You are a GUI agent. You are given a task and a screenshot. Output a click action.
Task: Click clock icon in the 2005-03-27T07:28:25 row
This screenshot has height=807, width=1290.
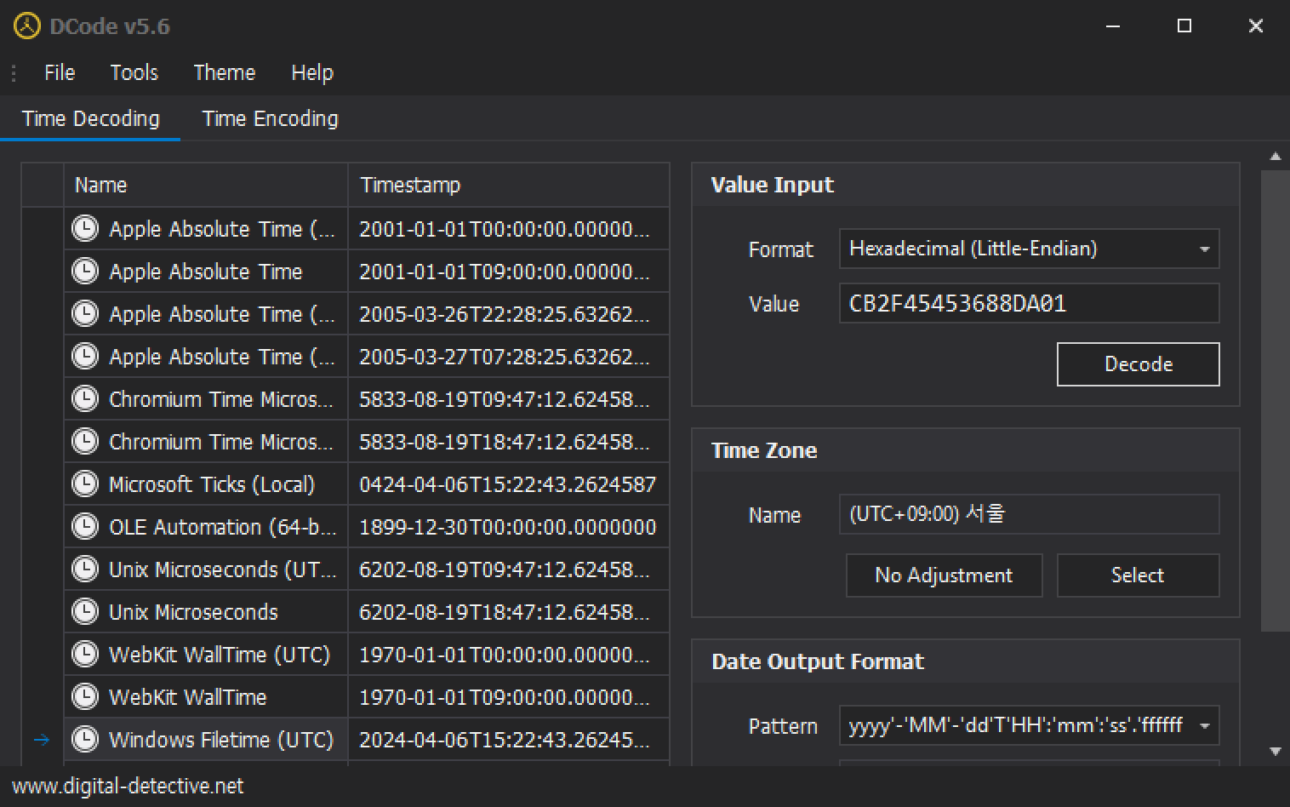pyautogui.click(x=85, y=356)
